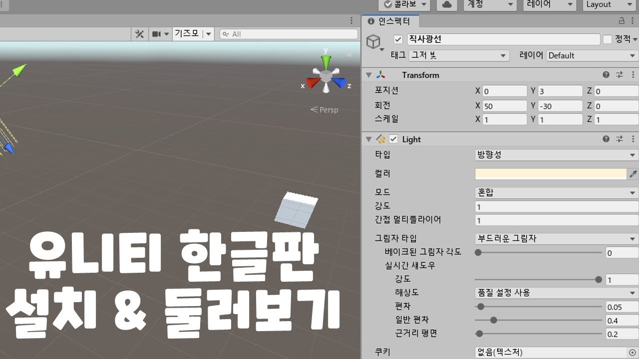Click the 포지션 X field
Screen dimensions: 639x359
coord(504,91)
